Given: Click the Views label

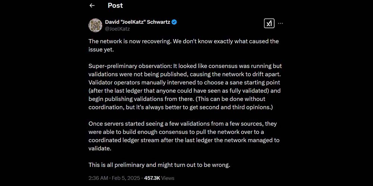Looking at the screenshot, I should (167, 178).
